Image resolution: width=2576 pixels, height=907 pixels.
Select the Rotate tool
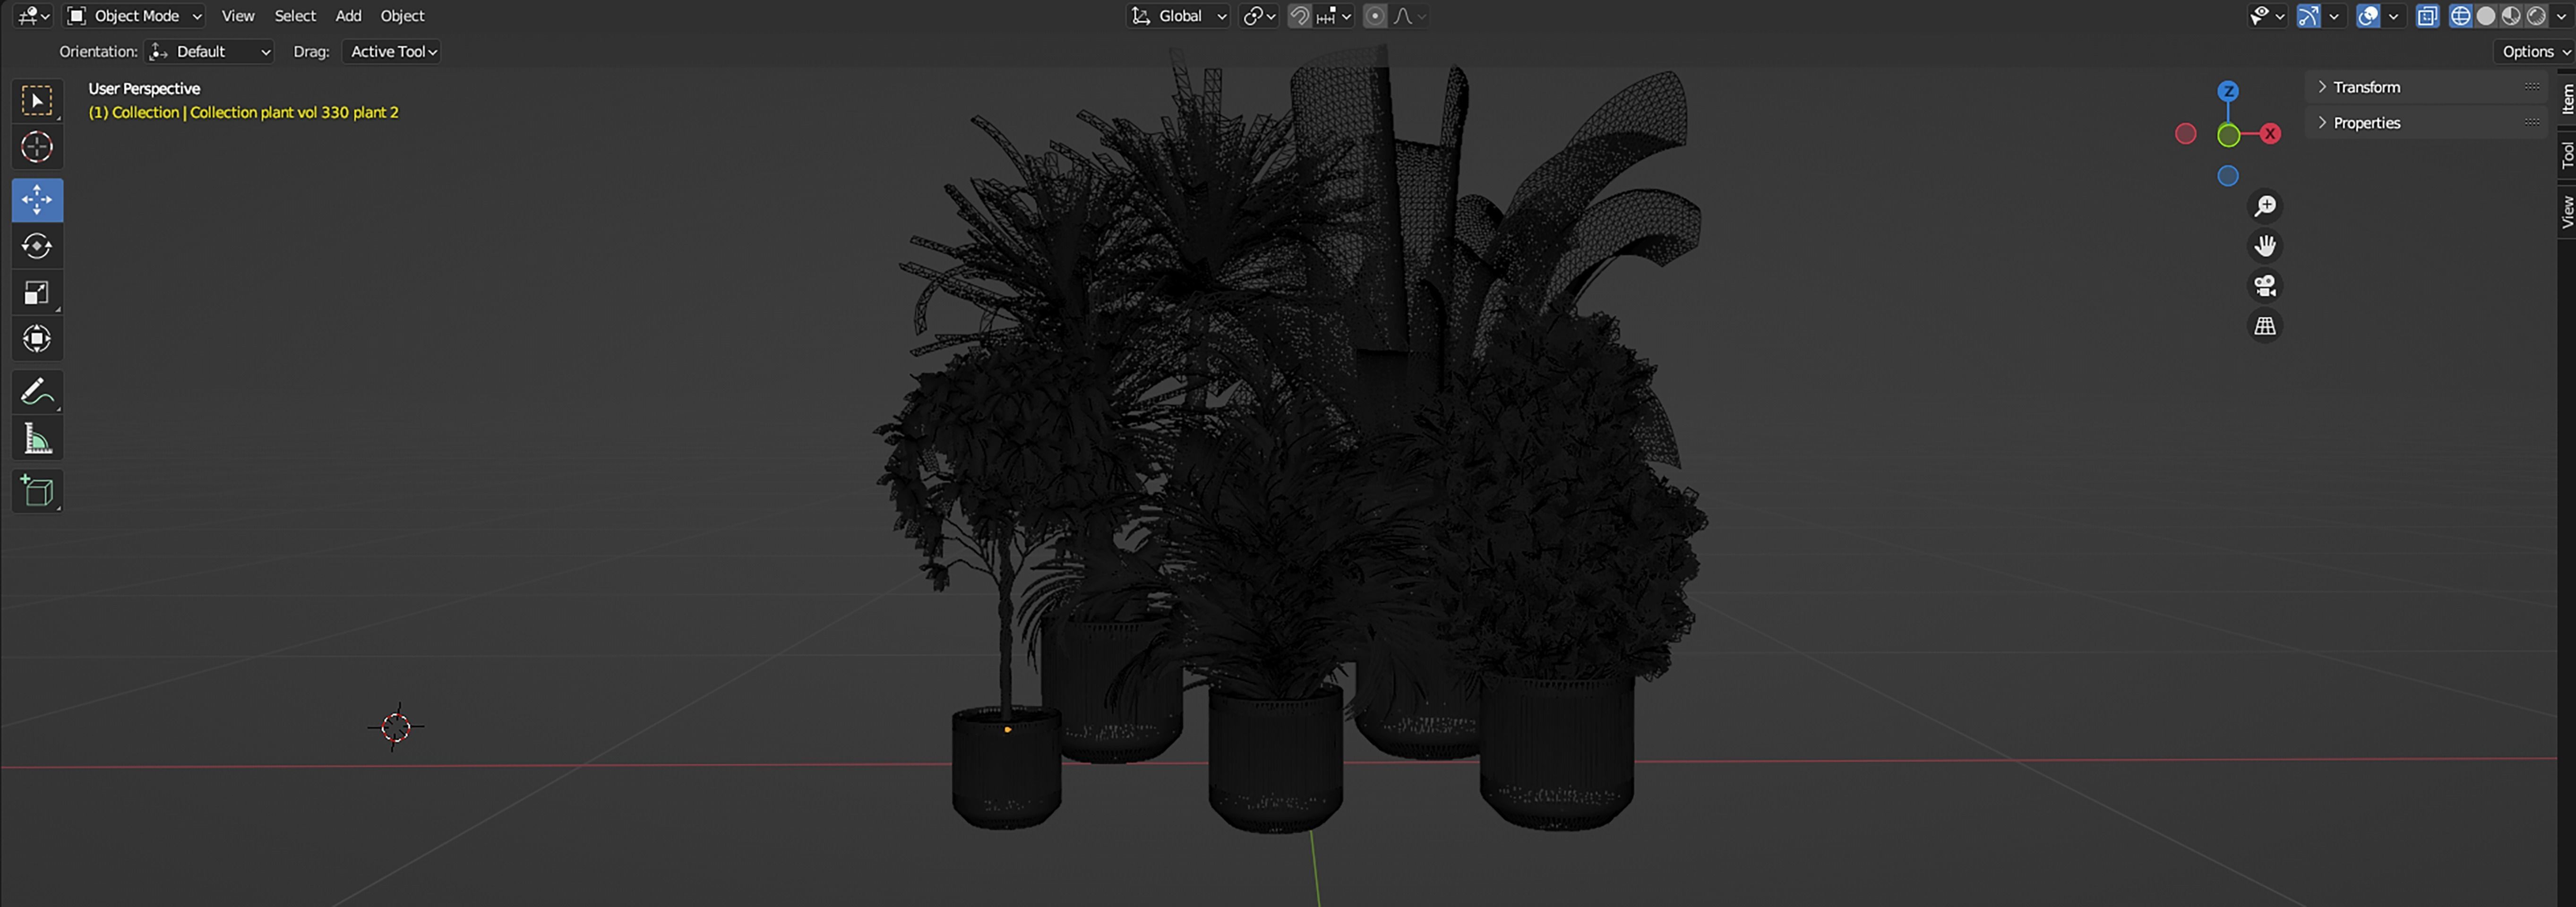pyautogui.click(x=37, y=246)
